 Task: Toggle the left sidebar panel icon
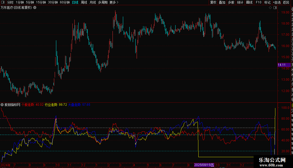click(x=3, y=2)
